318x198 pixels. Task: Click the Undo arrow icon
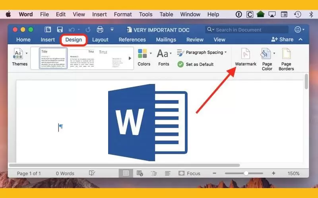(72, 30)
